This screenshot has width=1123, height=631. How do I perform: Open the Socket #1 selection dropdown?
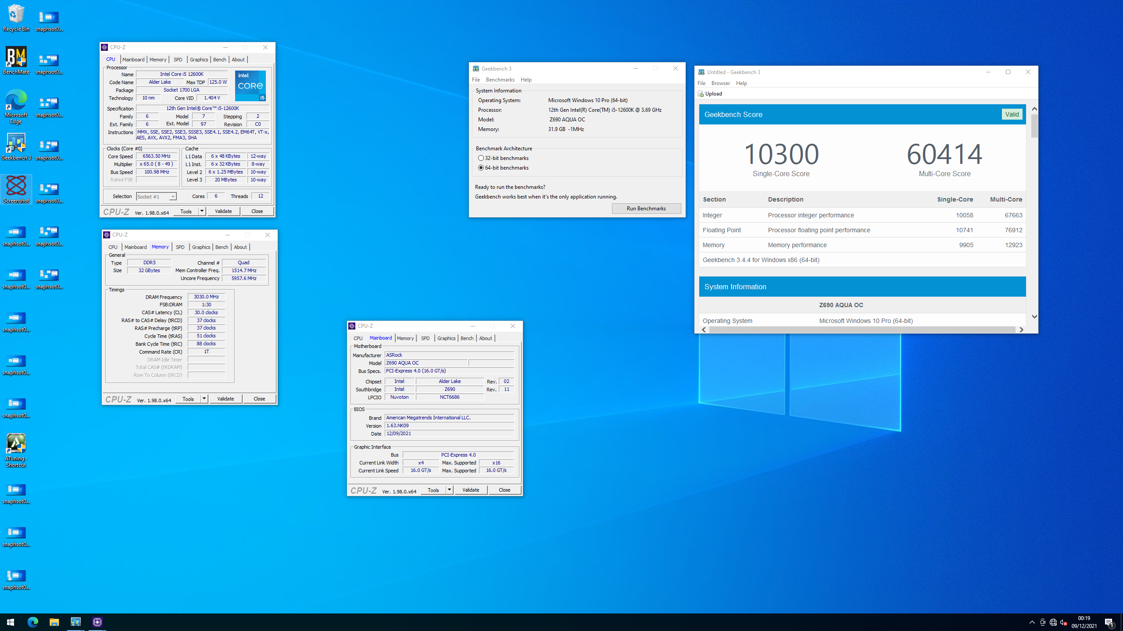tap(173, 197)
